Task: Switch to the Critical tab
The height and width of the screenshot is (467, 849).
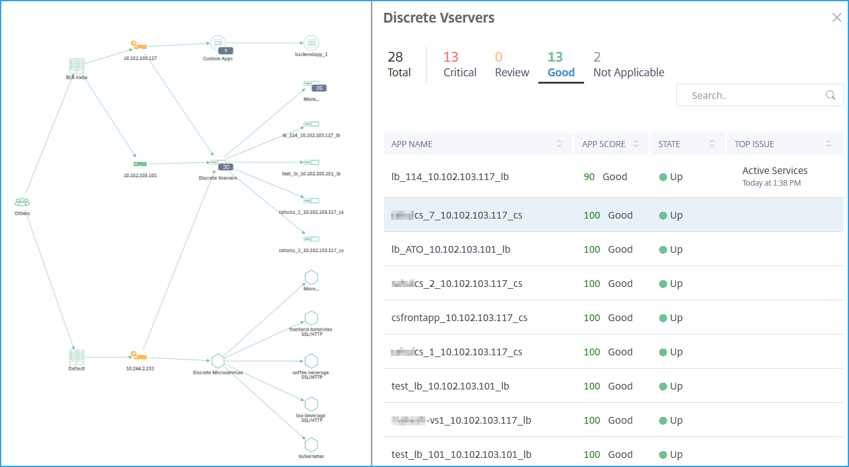Action: click(460, 65)
